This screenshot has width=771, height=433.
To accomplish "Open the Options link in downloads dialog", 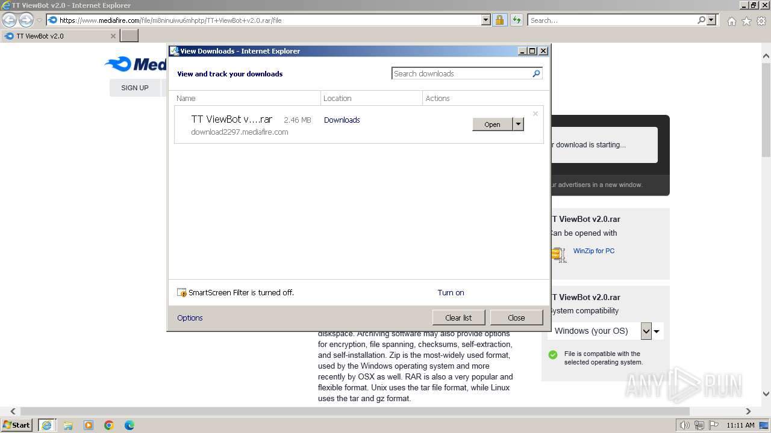I will pyautogui.click(x=190, y=318).
